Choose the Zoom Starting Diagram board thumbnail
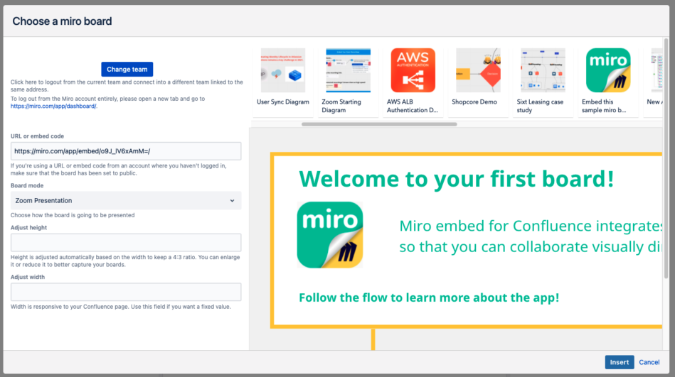The width and height of the screenshot is (675, 377). tap(348, 70)
